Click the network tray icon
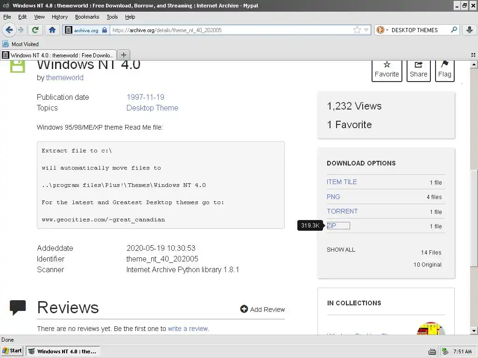The height and width of the screenshot is (358, 478). 445,351
